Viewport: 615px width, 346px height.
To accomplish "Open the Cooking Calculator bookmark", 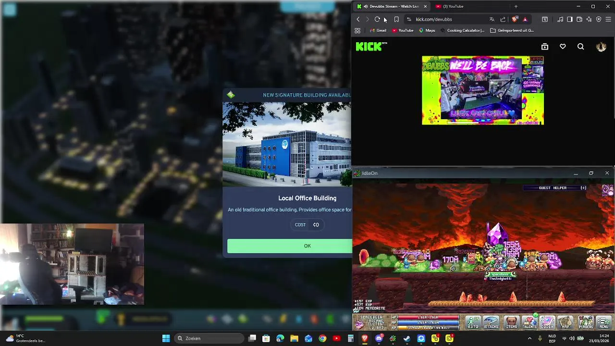I will pyautogui.click(x=462, y=30).
